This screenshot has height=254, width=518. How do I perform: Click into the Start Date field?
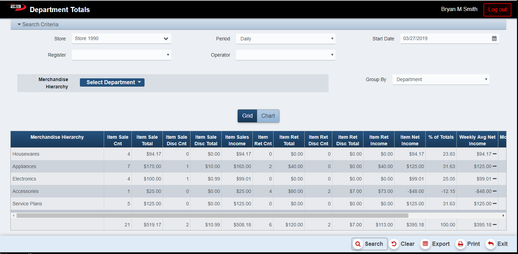(444, 39)
